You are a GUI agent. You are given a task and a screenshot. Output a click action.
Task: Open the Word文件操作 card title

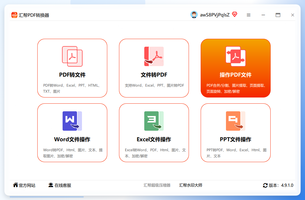tap(72, 140)
